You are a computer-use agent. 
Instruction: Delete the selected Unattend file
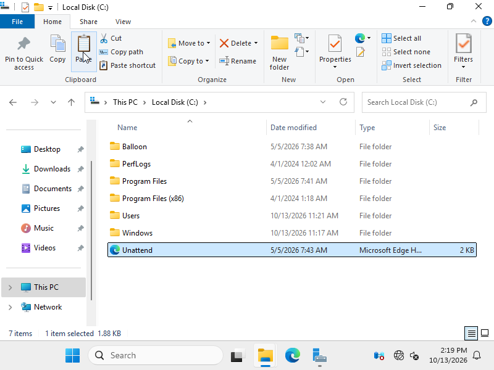click(x=235, y=43)
